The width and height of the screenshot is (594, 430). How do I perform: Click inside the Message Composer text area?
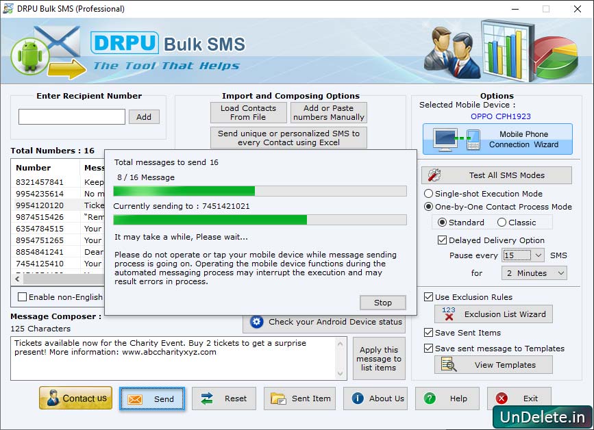(173, 359)
